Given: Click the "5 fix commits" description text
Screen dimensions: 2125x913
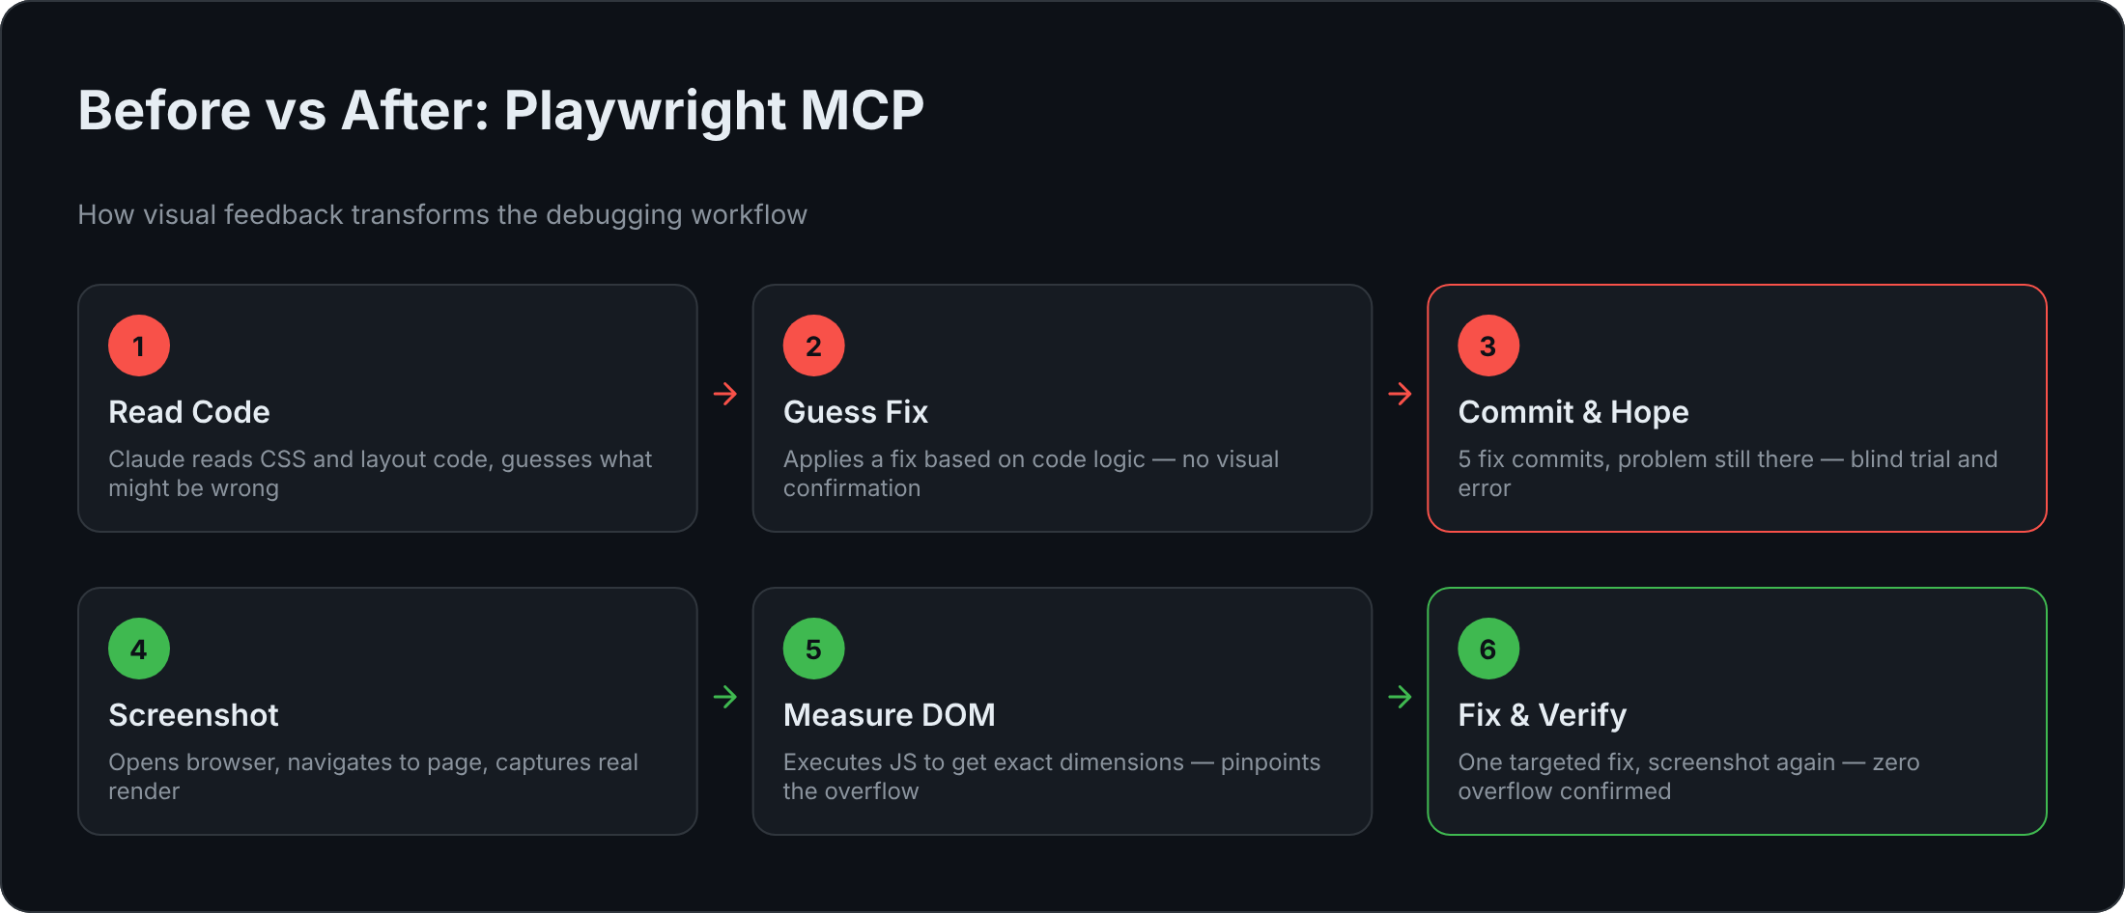Looking at the screenshot, I should [1728, 473].
